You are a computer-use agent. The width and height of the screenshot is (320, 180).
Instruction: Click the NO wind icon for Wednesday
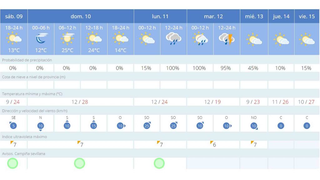[x=254, y=126]
